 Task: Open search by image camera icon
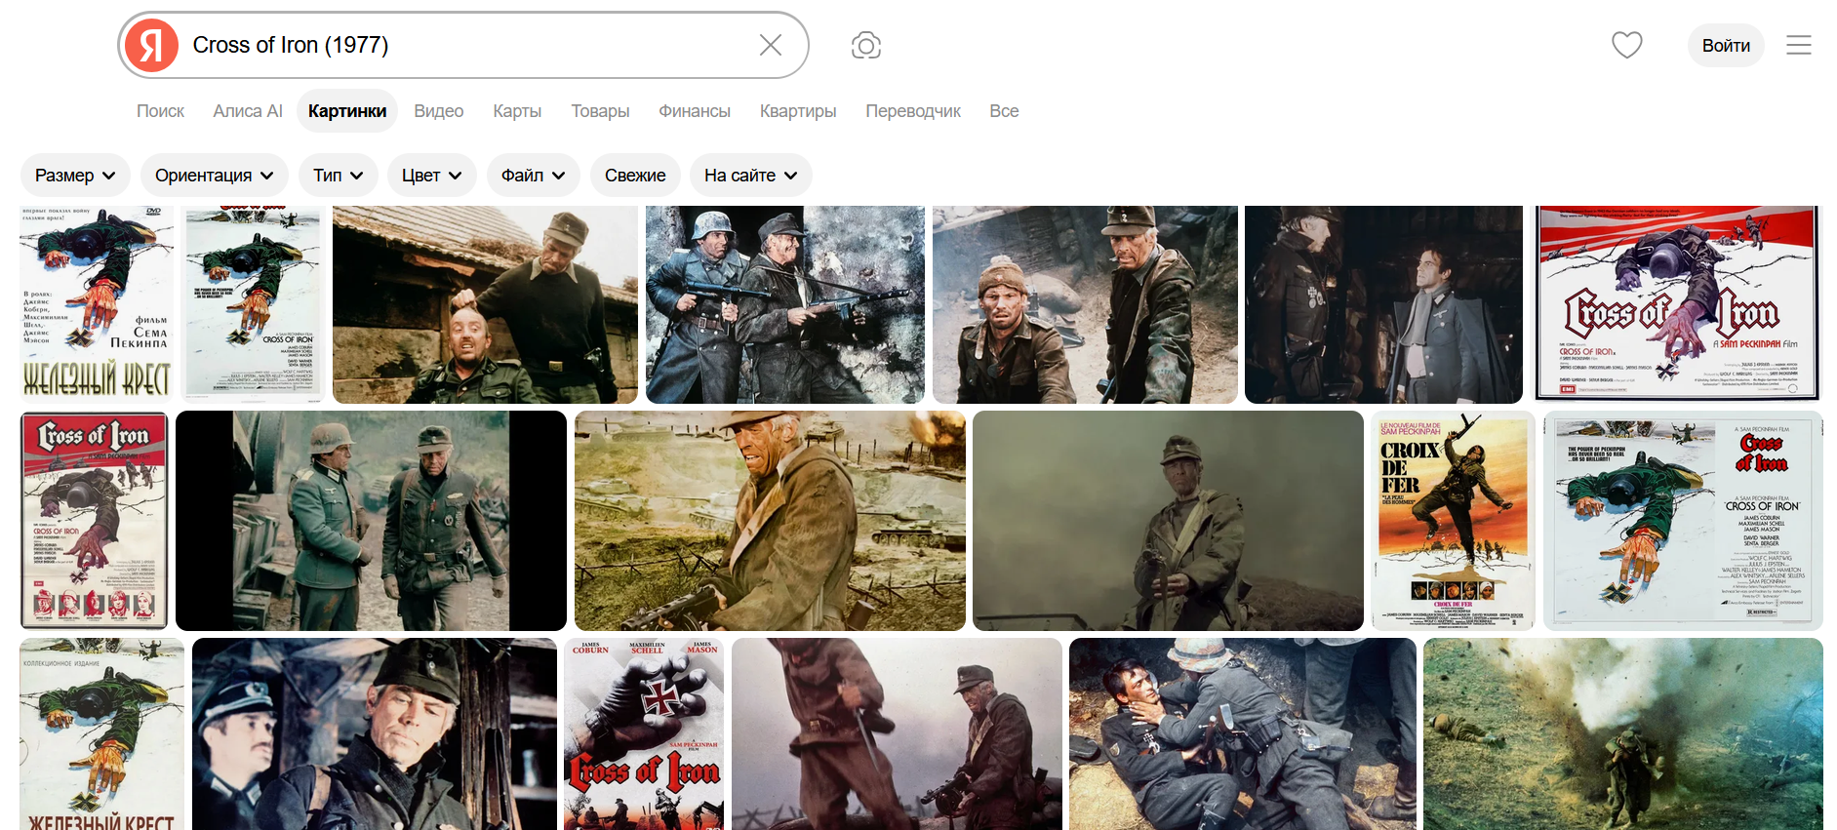tap(866, 45)
